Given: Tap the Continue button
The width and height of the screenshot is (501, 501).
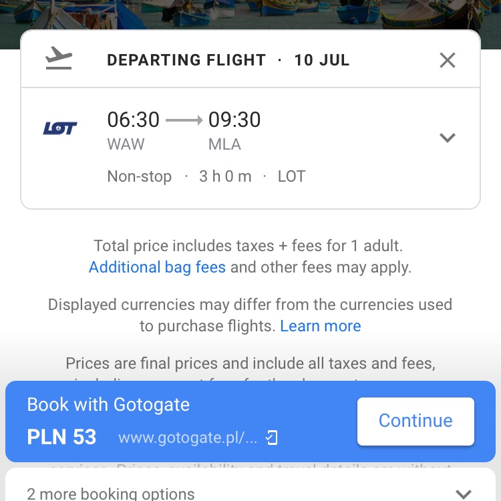Looking at the screenshot, I should (x=415, y=421).
